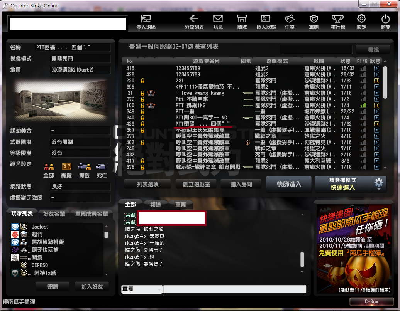Click the player list scroll down arrow
The image size is (400, 311).
pos(107,274)
